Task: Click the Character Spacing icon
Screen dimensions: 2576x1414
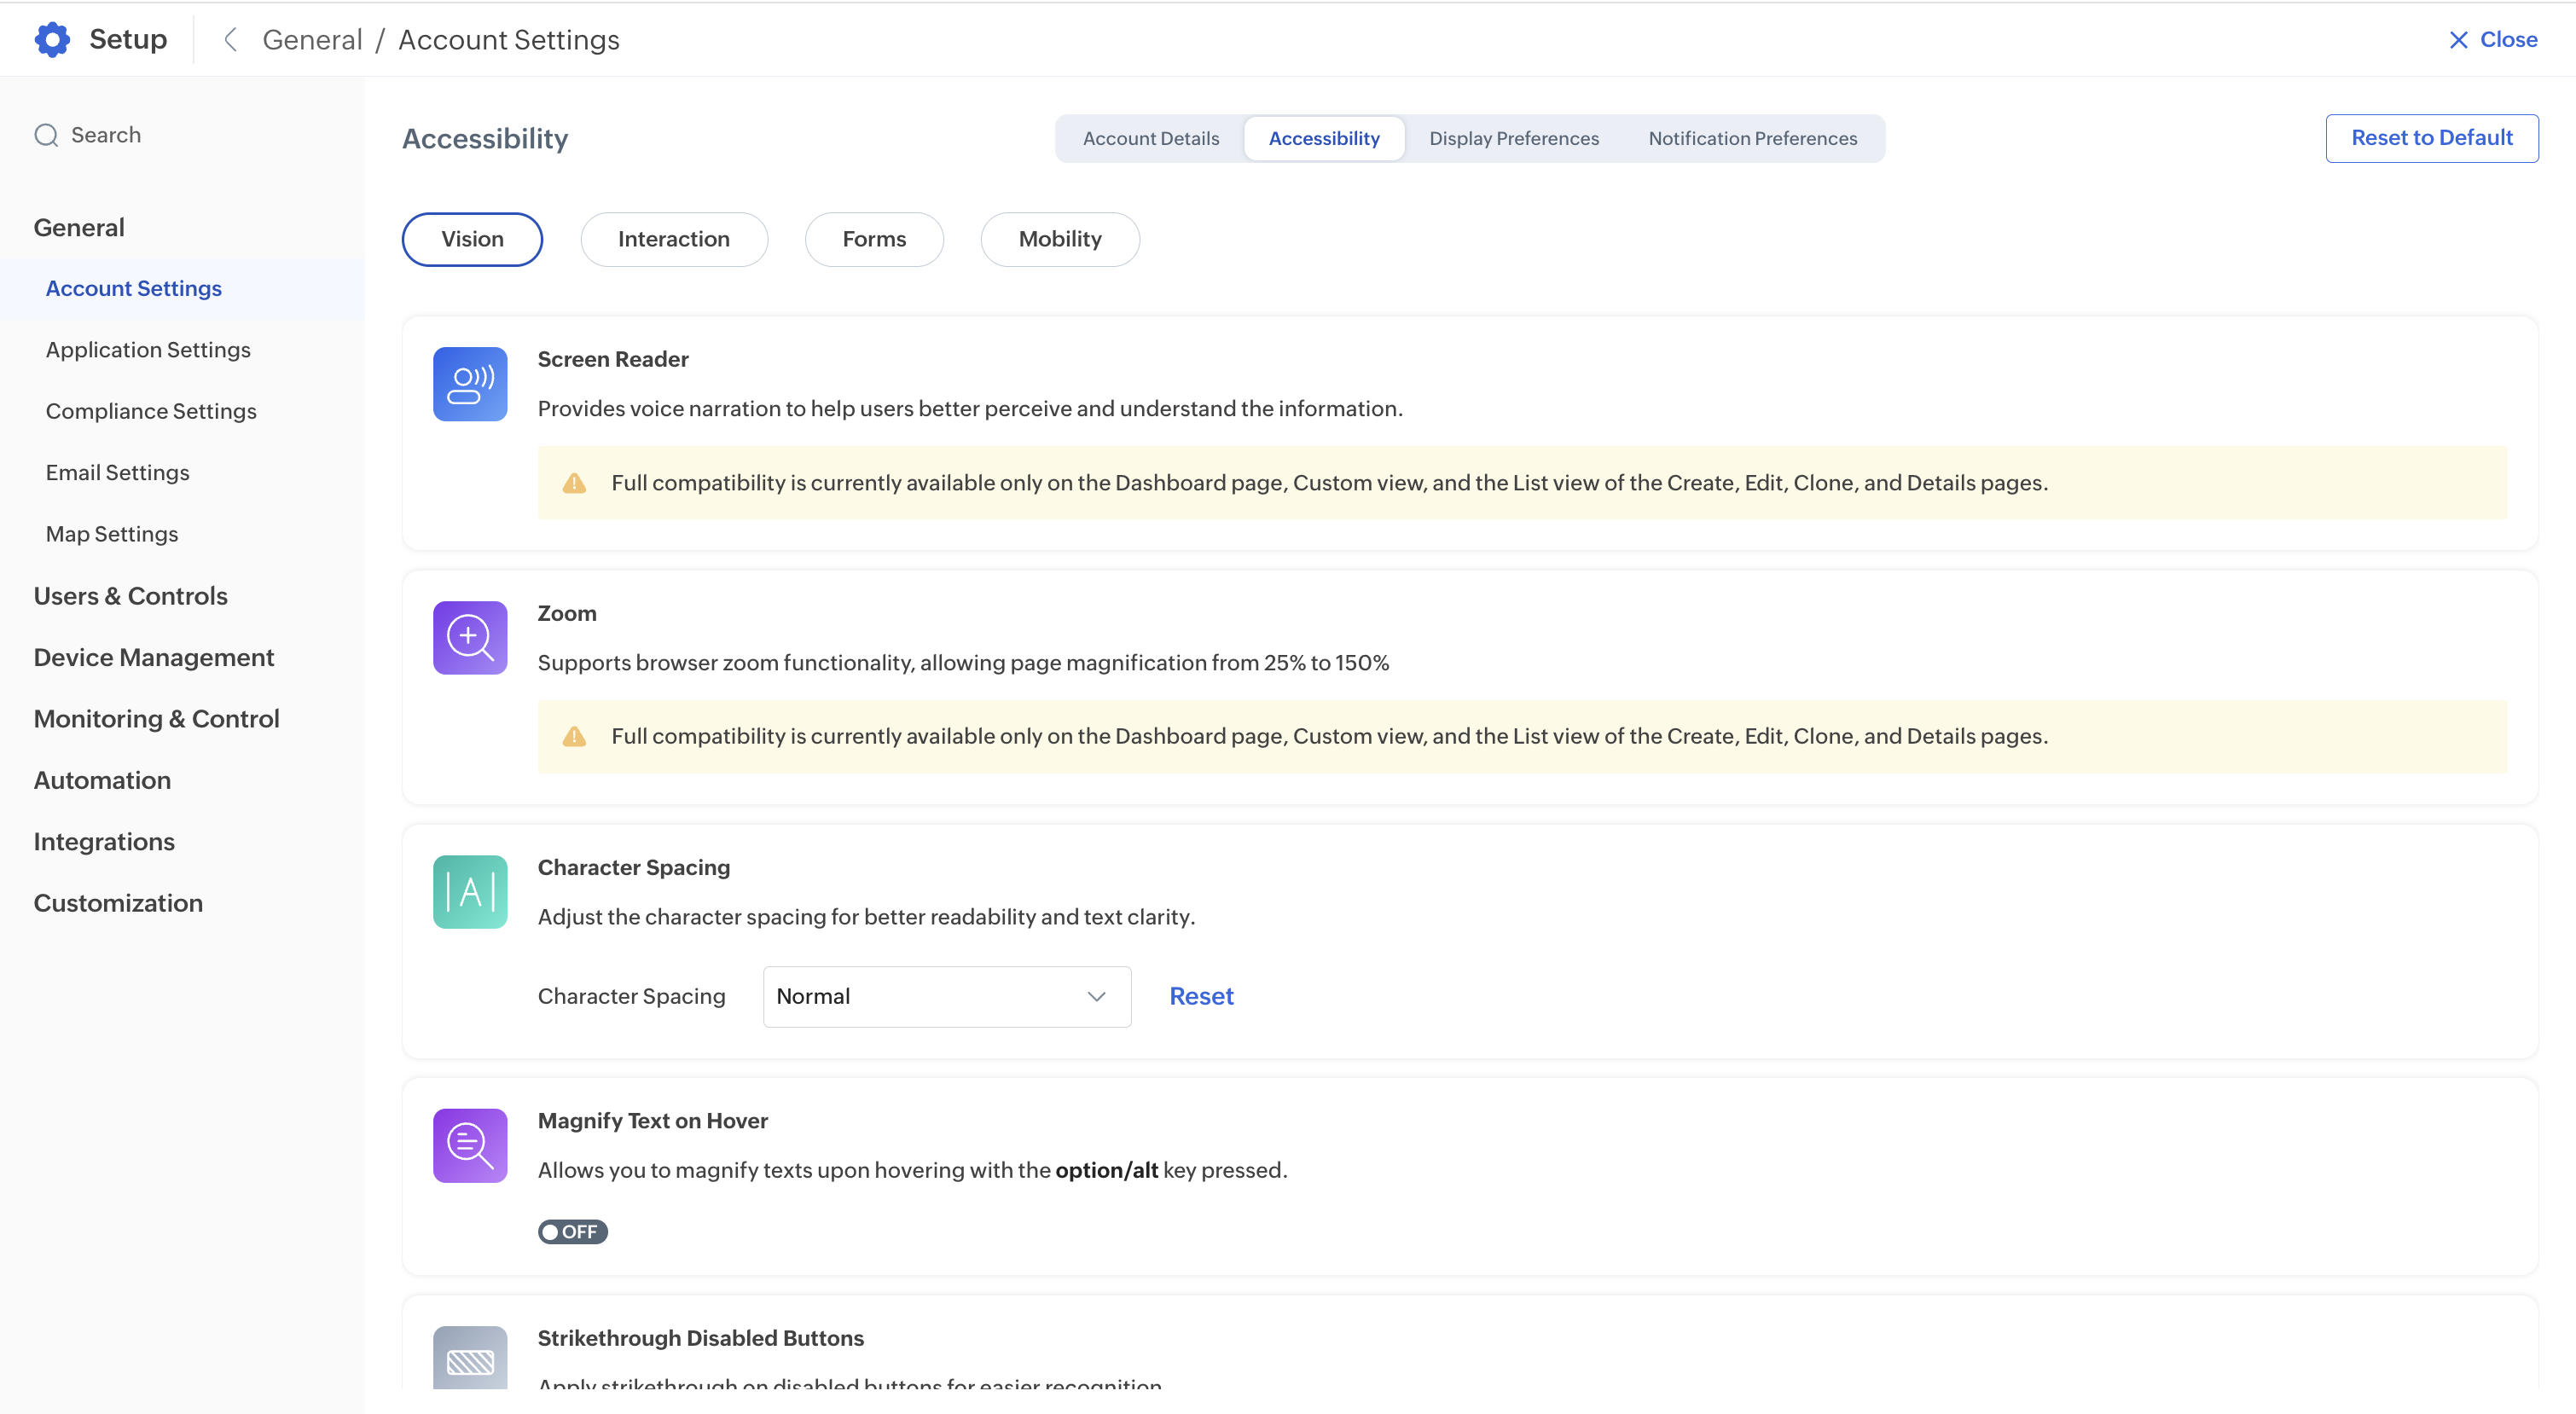Action: 470,892
